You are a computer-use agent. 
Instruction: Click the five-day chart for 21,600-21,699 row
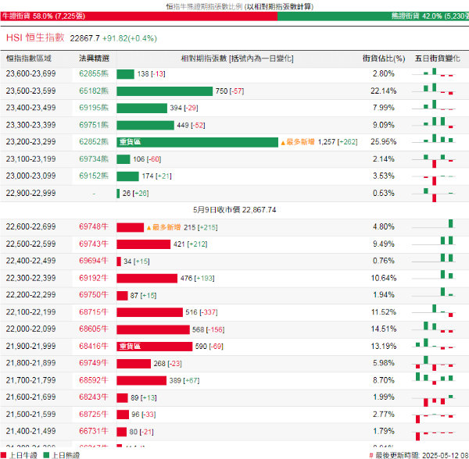click(434, 400)
